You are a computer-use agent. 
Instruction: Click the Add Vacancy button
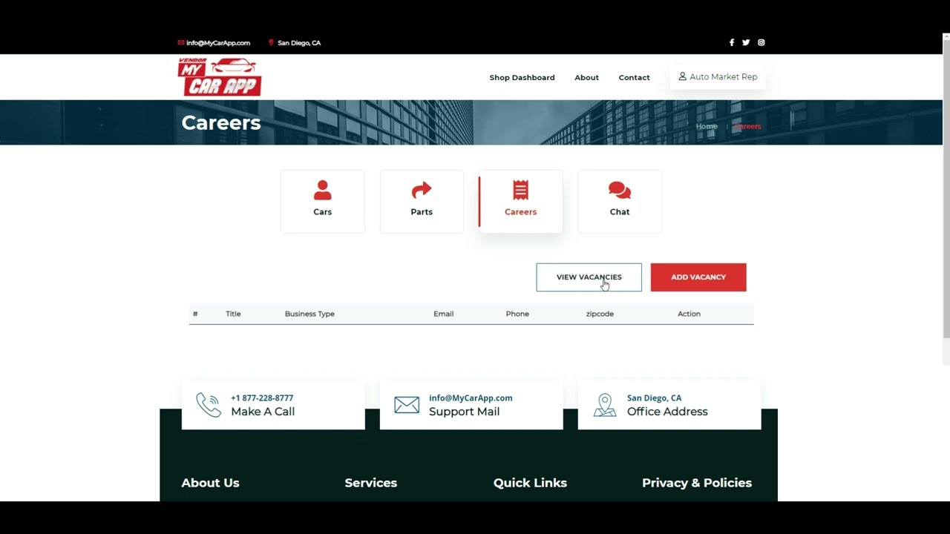pyautogui.click(x=698, y=277)
